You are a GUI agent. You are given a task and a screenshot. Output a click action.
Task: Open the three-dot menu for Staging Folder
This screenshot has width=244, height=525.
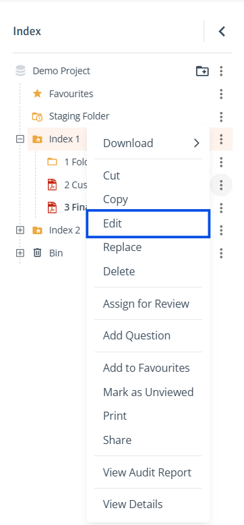[221, 117]
